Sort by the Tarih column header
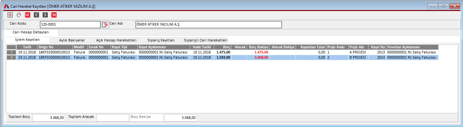The height and width of the screenshot is (127, 463). point(27,47)
